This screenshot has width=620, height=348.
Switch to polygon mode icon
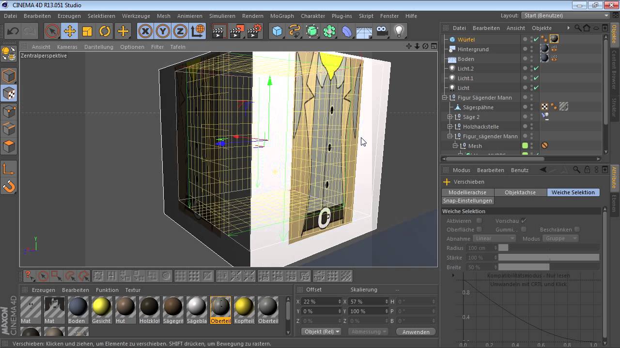coord(9,146)
